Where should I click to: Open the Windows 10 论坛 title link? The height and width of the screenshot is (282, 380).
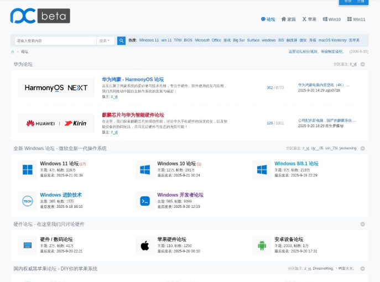(176, 164)
